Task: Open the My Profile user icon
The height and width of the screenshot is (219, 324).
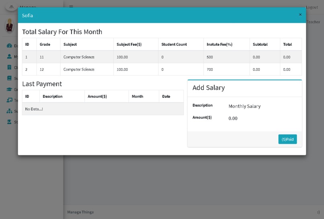Action: coord(9,56)
